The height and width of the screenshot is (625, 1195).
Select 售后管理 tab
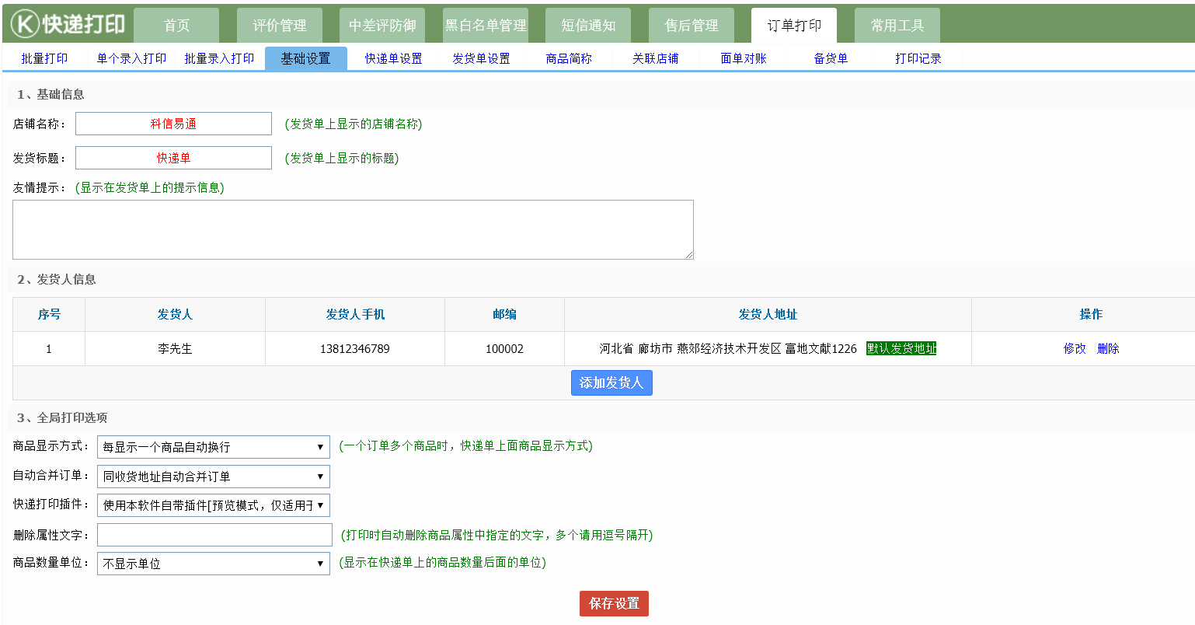tap(692, 26)
